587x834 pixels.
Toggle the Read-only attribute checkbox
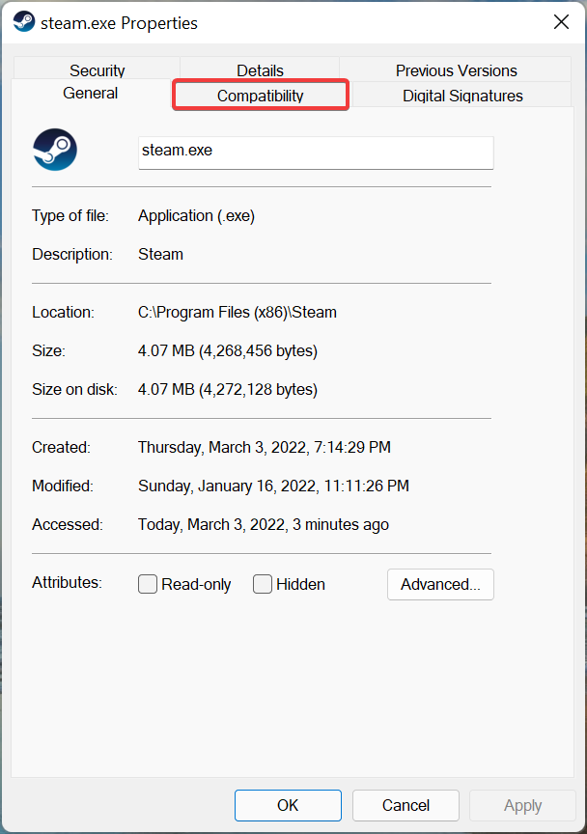tap(148, 584)
